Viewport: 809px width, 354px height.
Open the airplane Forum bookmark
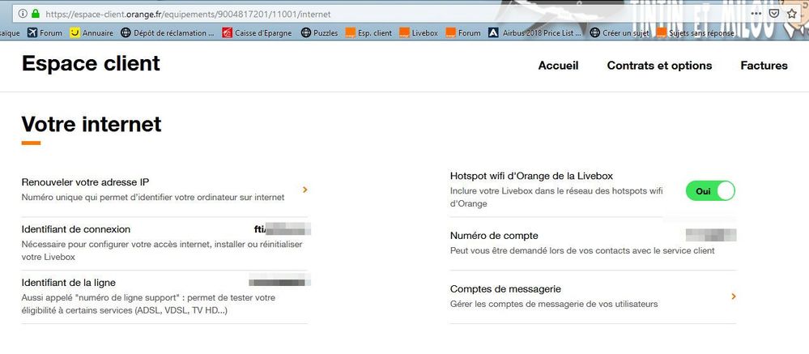pyautogui.click(x=45, y=33)
